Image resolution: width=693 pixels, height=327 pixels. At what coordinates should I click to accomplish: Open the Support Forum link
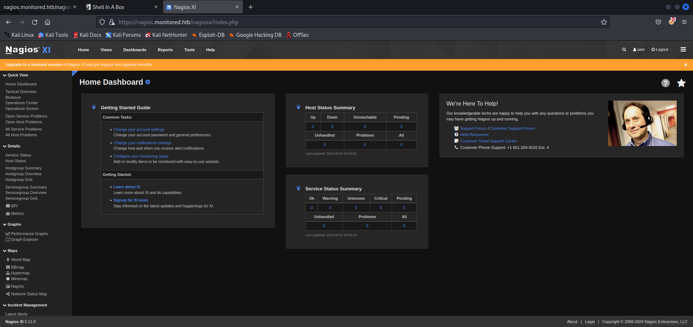(473, 128)
